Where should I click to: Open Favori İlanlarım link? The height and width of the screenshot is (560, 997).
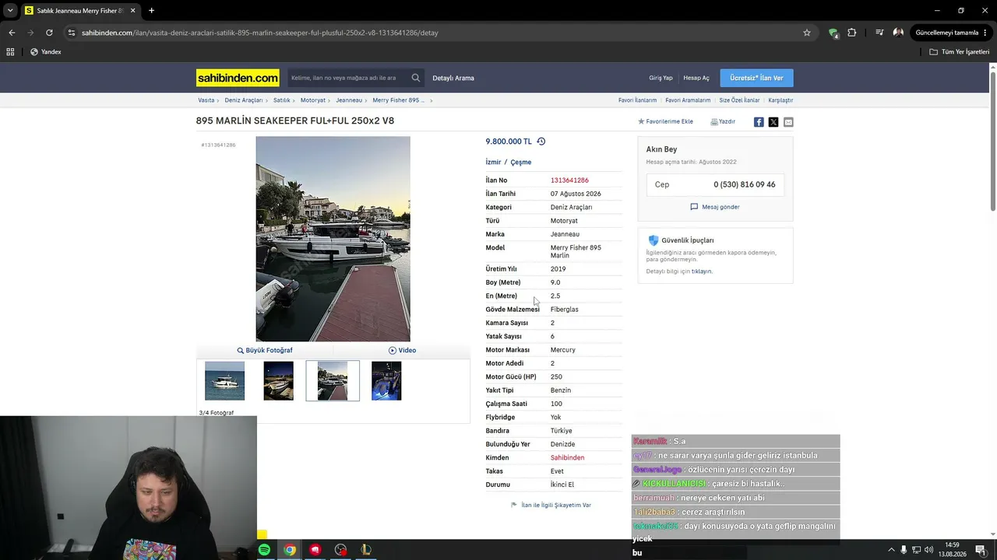pos(637,100)
